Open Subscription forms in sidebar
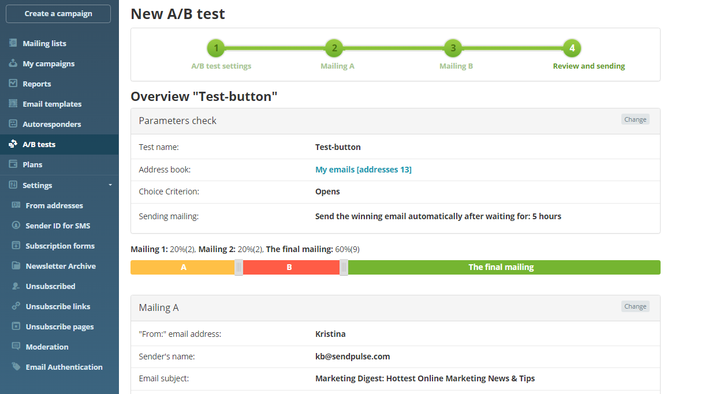The width and height of the screenshot is (727, 394). (60, 246)
